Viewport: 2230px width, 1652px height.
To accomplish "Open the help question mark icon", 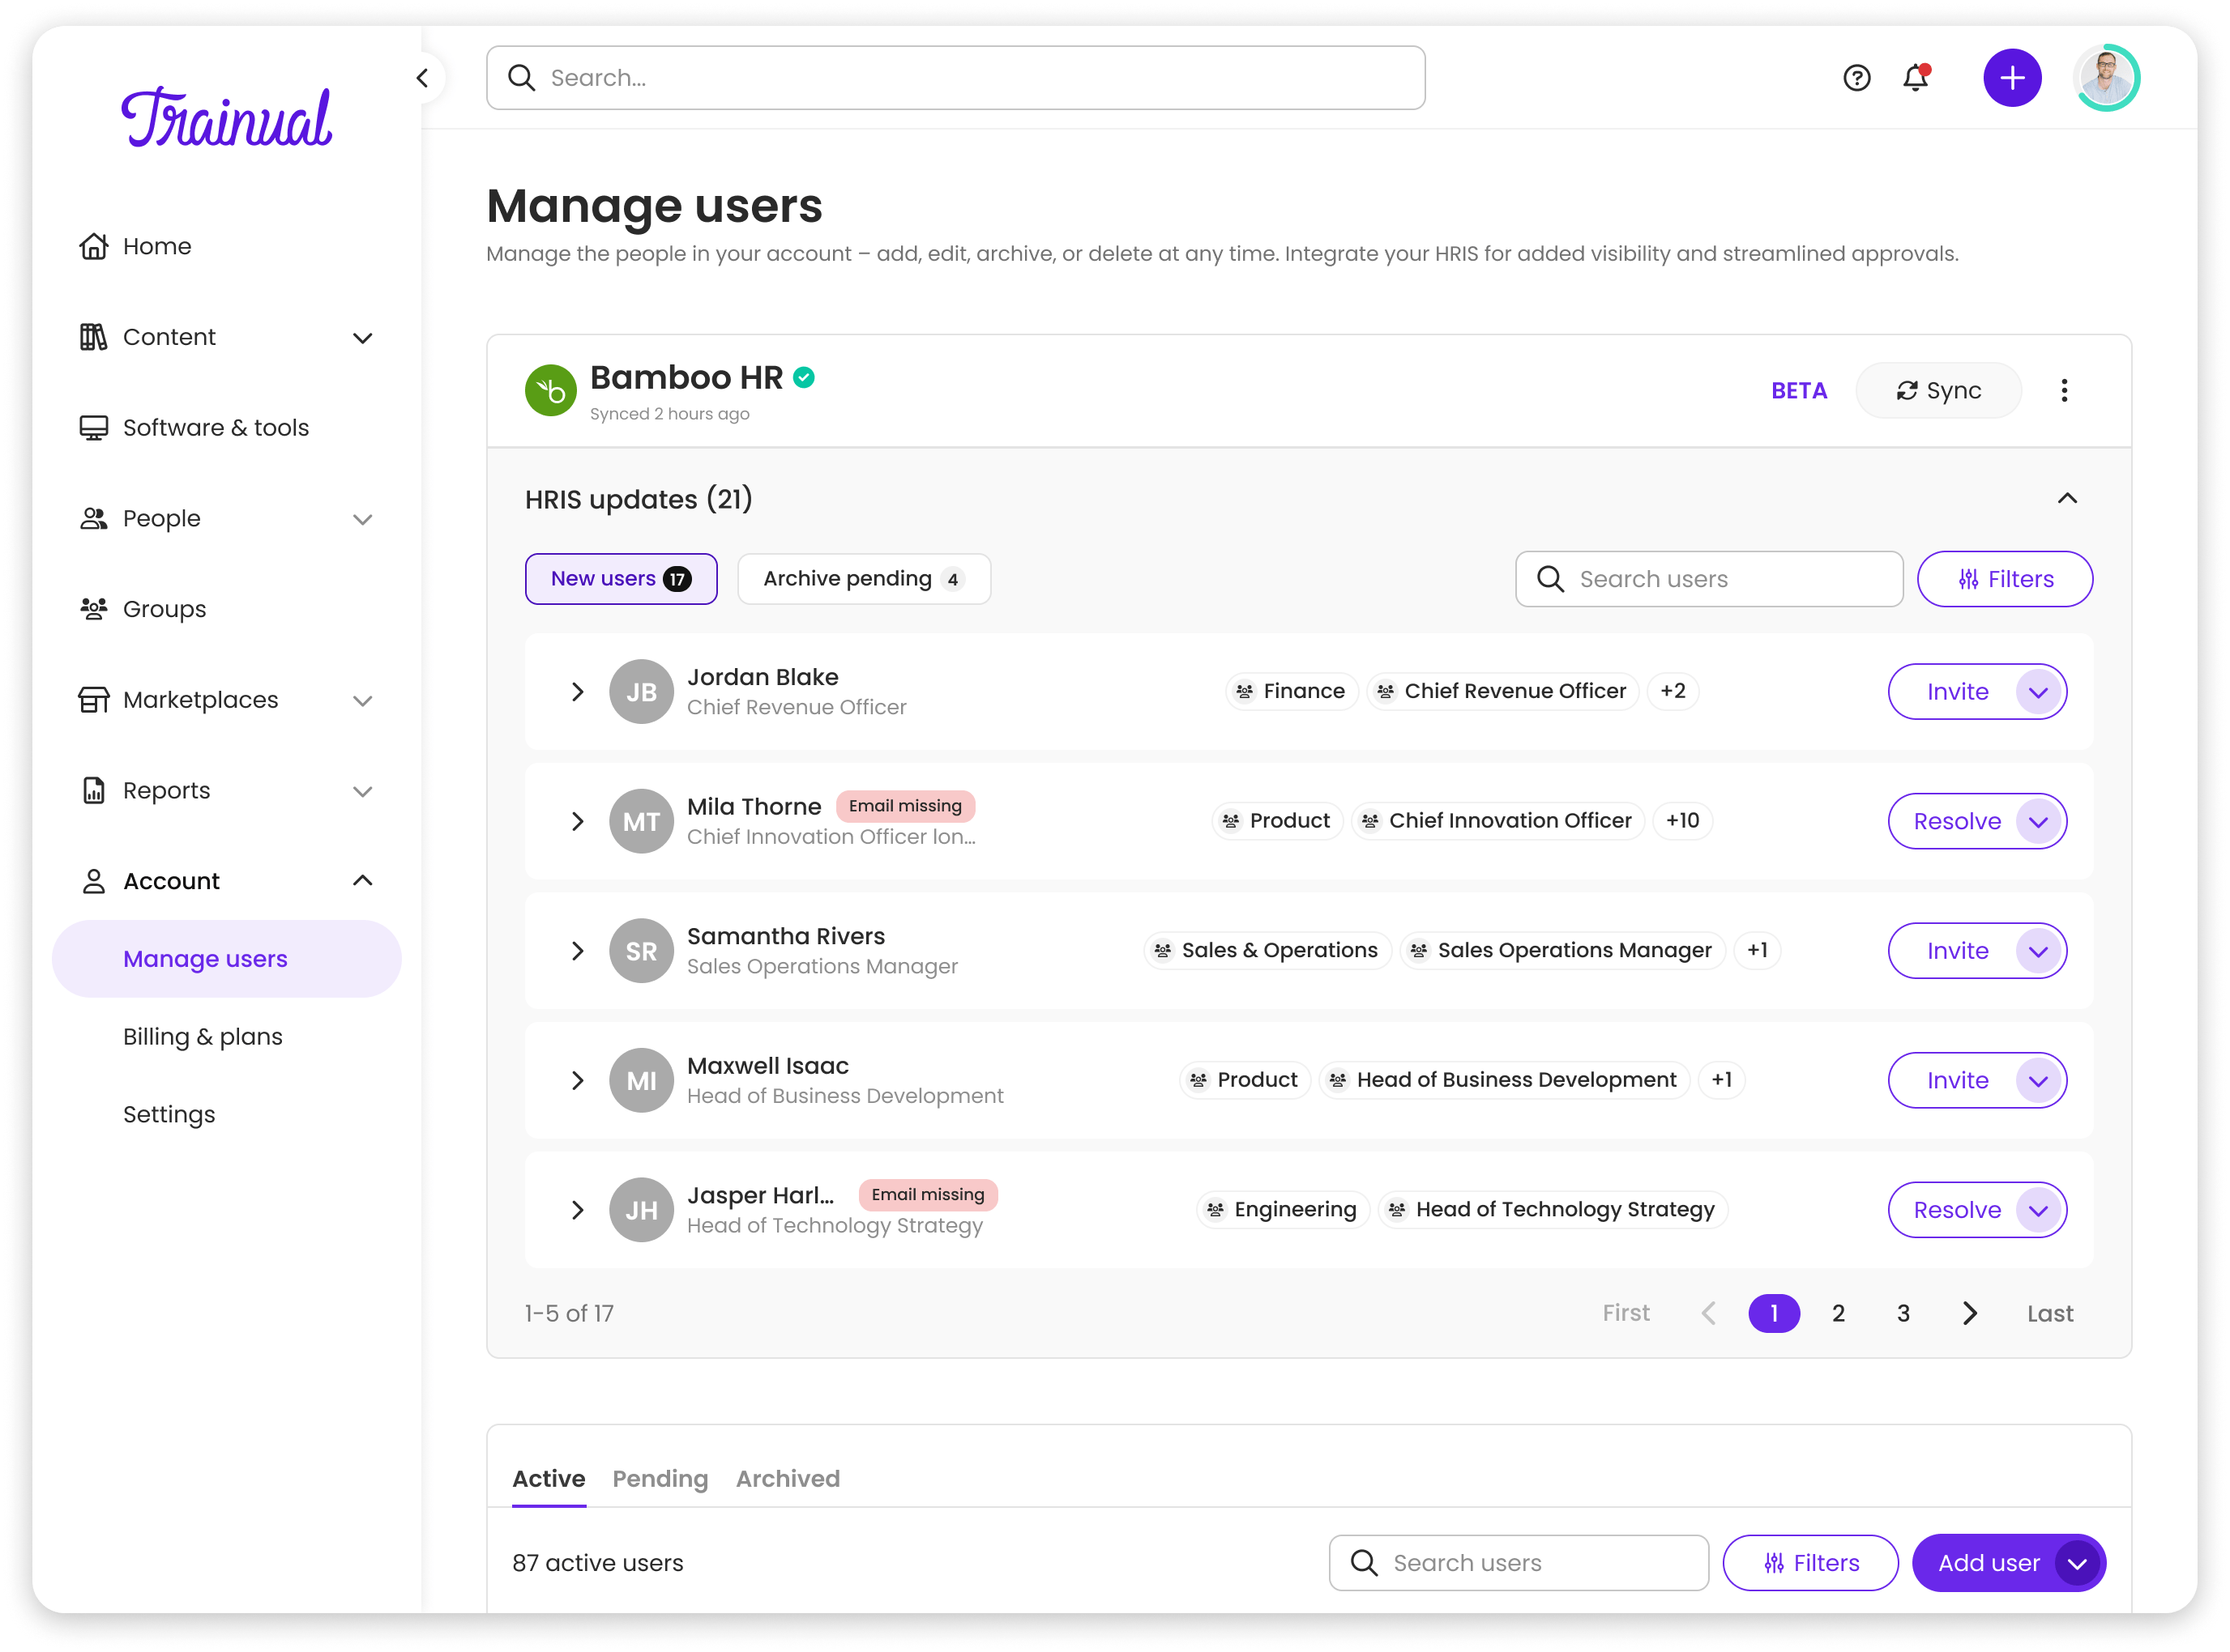I will 1856,78.
